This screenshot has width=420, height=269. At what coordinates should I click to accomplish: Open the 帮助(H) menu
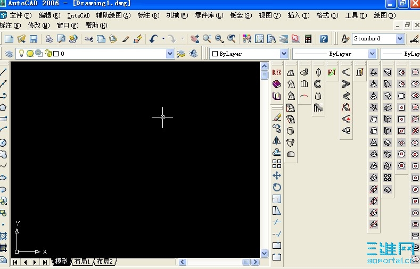pos(96,26)
